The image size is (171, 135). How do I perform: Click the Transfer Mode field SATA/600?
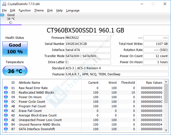[x=88, y=56]
